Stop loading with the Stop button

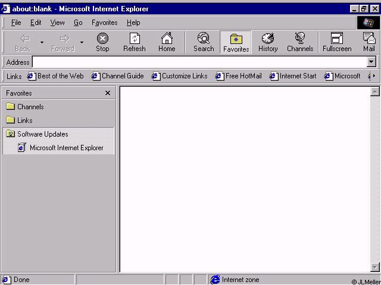(x=102, y=42)
